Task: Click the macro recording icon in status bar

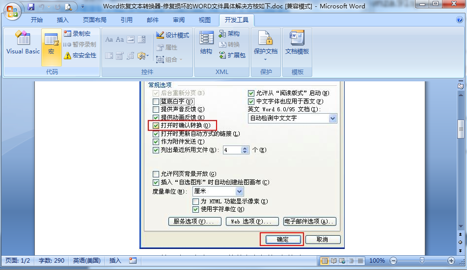Action: [x=133, y=261]
